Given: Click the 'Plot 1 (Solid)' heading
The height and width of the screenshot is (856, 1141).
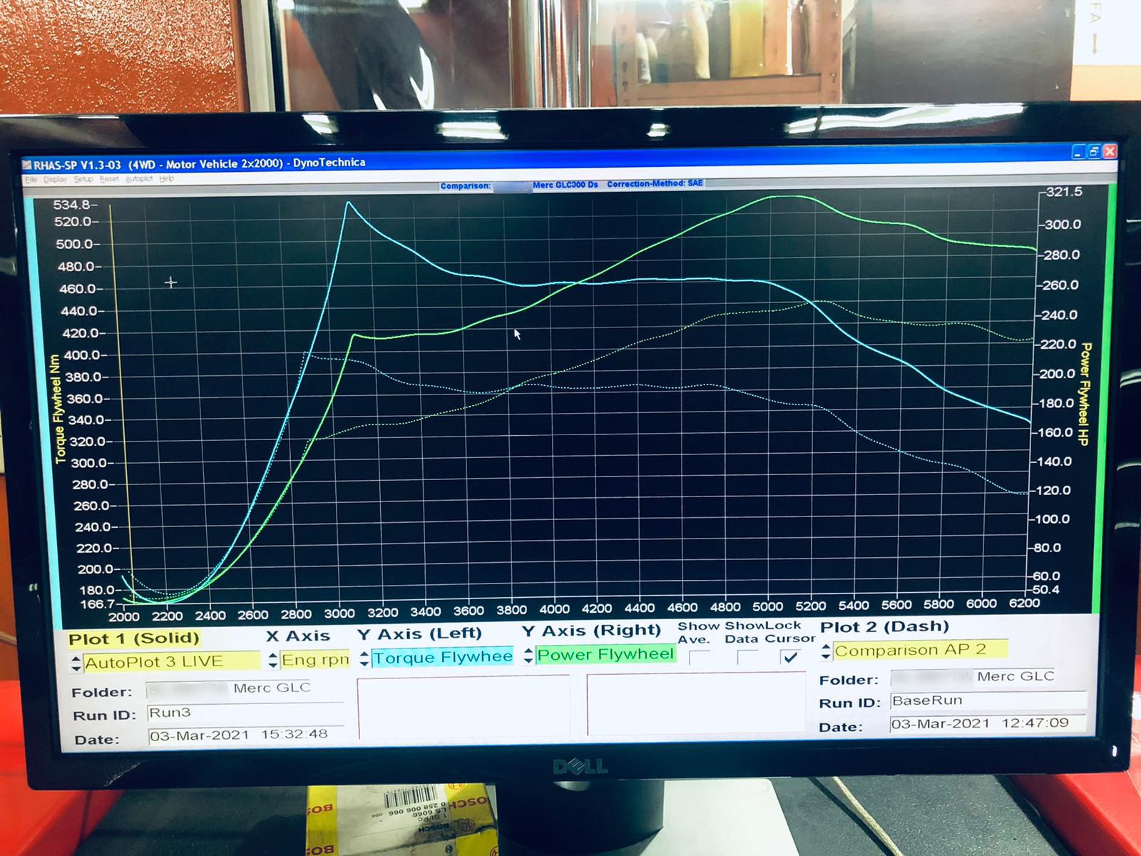Looking at the screenshot, I should (x=134, y=638).
